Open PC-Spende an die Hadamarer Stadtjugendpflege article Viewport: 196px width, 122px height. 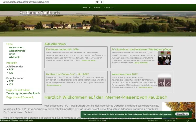tap(141, 49)
